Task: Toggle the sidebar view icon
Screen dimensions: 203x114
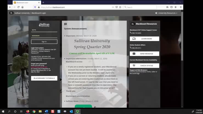Action: coord(171,7)
